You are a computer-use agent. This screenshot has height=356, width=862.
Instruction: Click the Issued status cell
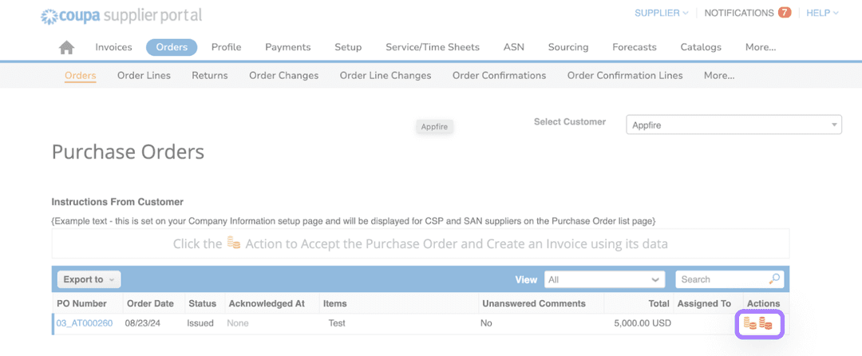click(200, 323)
